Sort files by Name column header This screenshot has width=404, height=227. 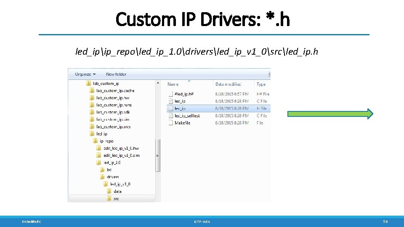tap(173, 84)
